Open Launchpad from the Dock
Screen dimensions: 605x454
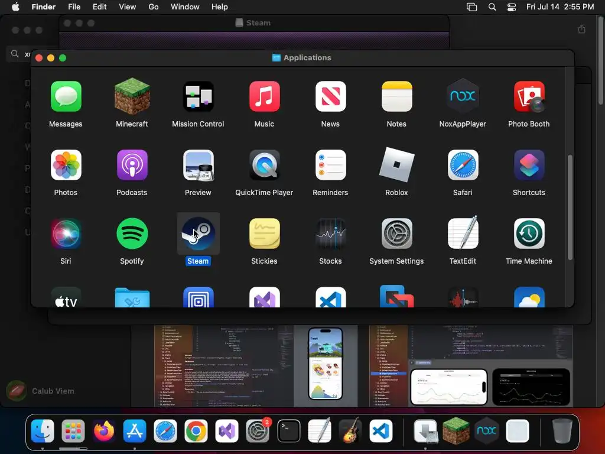(x=73, y=430)
